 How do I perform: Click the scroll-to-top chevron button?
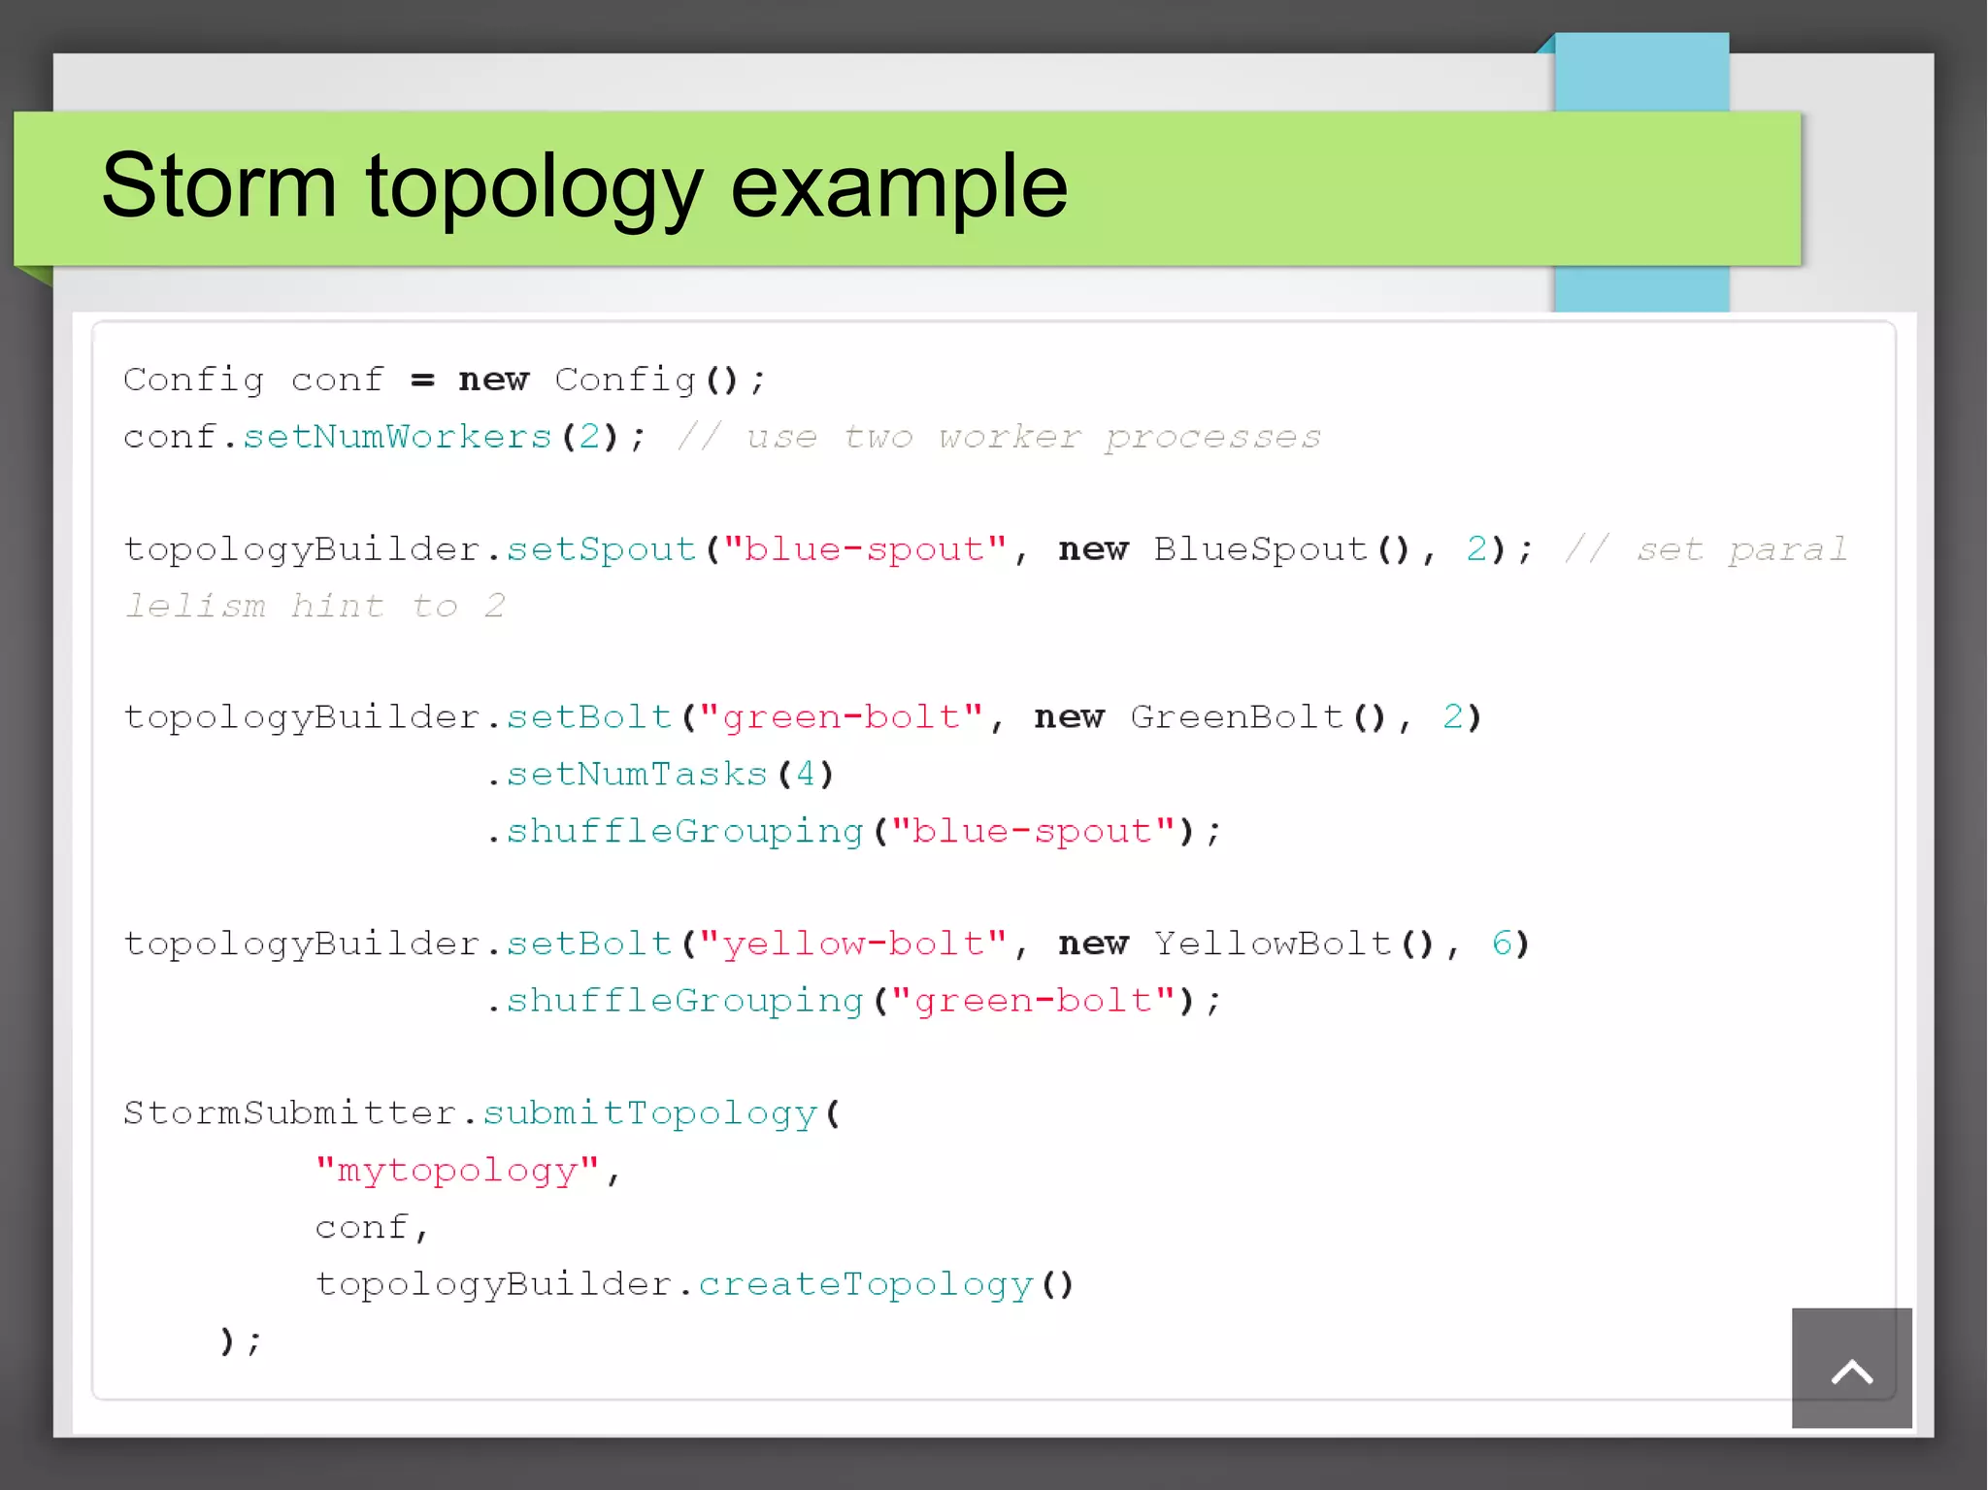[1851, 1367]
